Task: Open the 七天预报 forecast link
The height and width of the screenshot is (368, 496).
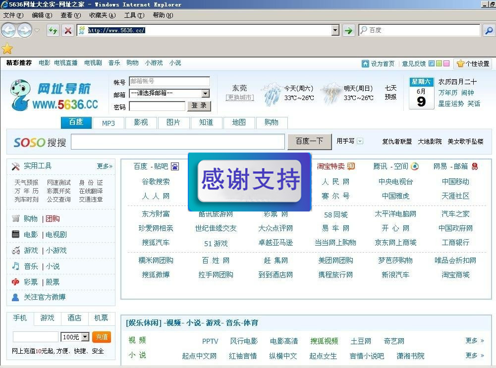Action: point(390,92)
